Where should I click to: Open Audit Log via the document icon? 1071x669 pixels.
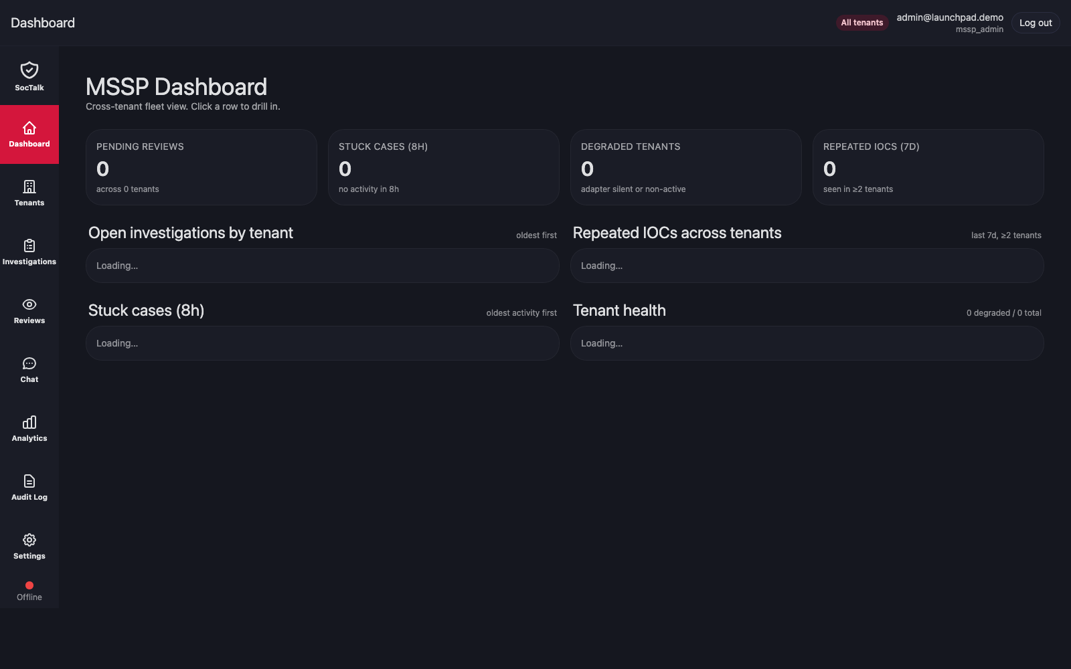pyautogui.click(x=29, y=481)
